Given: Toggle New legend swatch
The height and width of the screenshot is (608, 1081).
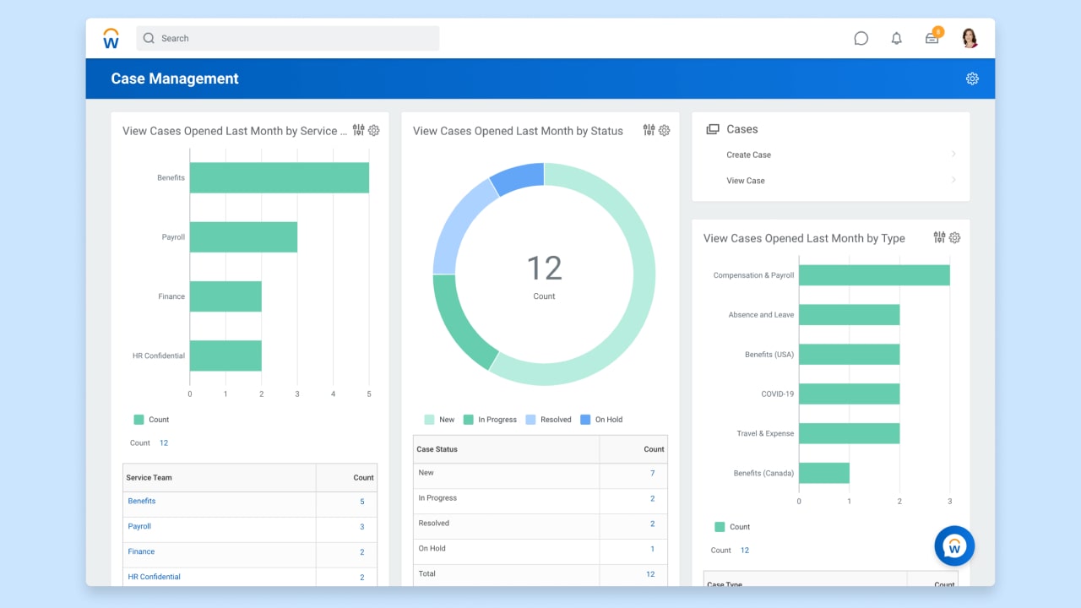Looking at the screenshot, I should (x=429, y=419).
